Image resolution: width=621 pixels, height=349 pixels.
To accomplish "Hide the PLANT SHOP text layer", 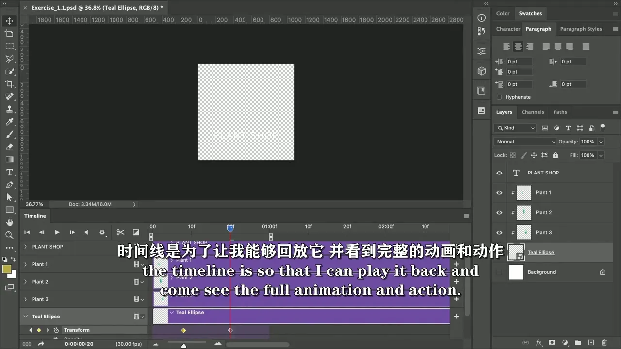I will click(499, 173).
